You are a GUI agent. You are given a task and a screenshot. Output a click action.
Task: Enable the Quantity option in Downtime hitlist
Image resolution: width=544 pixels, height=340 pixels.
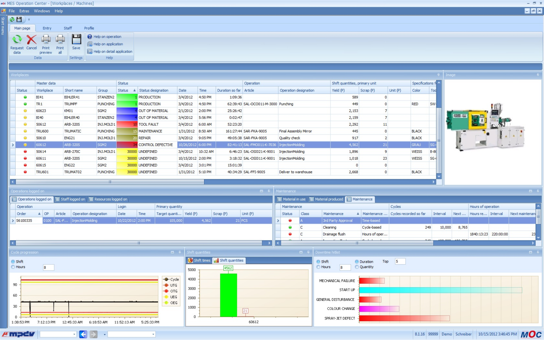click(x=357, y=267)
